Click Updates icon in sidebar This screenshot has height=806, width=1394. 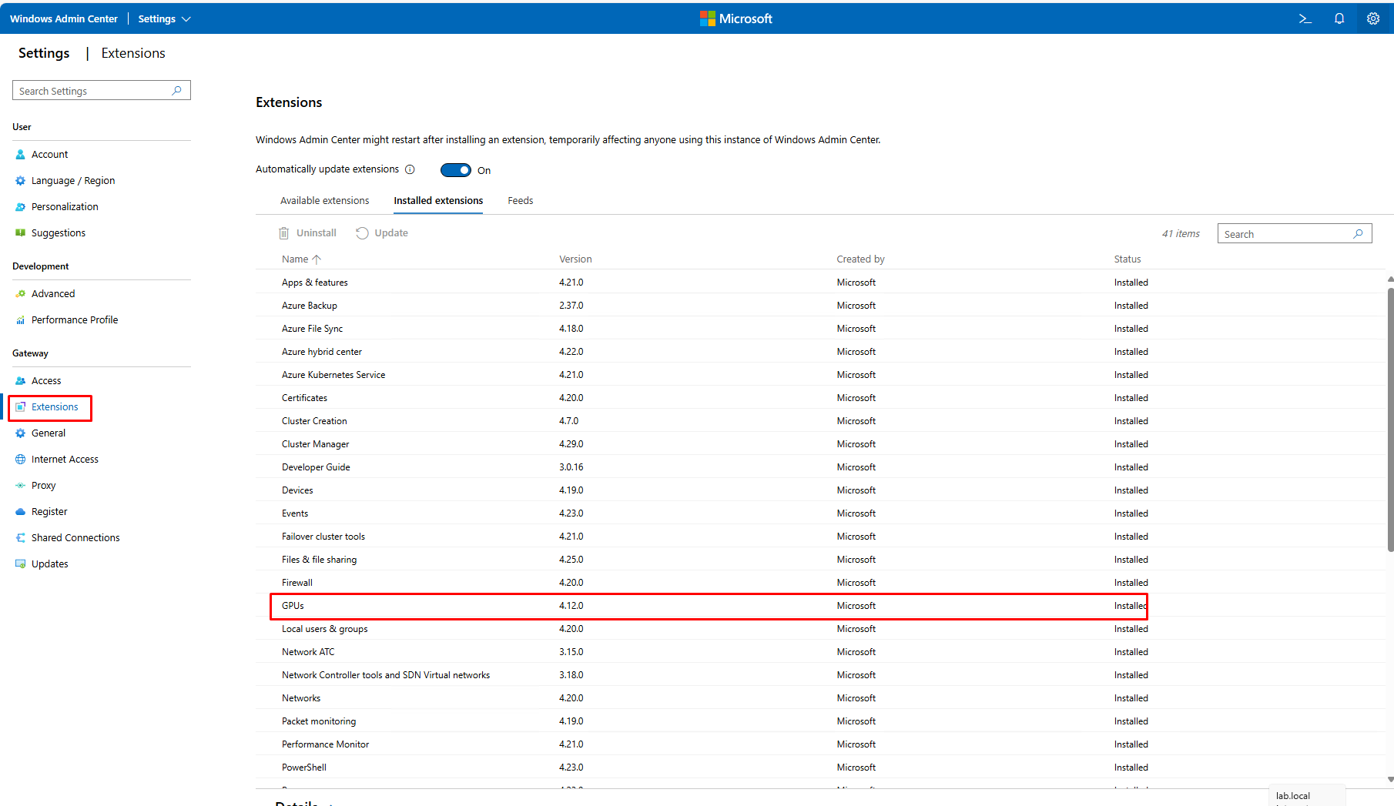pyautogui.click(x=21, y=564)
